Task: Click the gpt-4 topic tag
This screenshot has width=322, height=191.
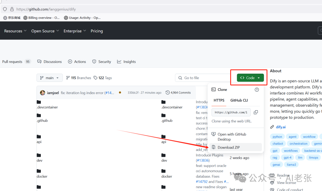Action: click(287, 157)
